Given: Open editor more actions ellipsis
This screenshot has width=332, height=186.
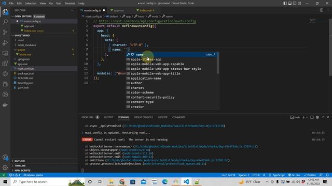Looking at the screenshot, I should click(x=327, y=10).
